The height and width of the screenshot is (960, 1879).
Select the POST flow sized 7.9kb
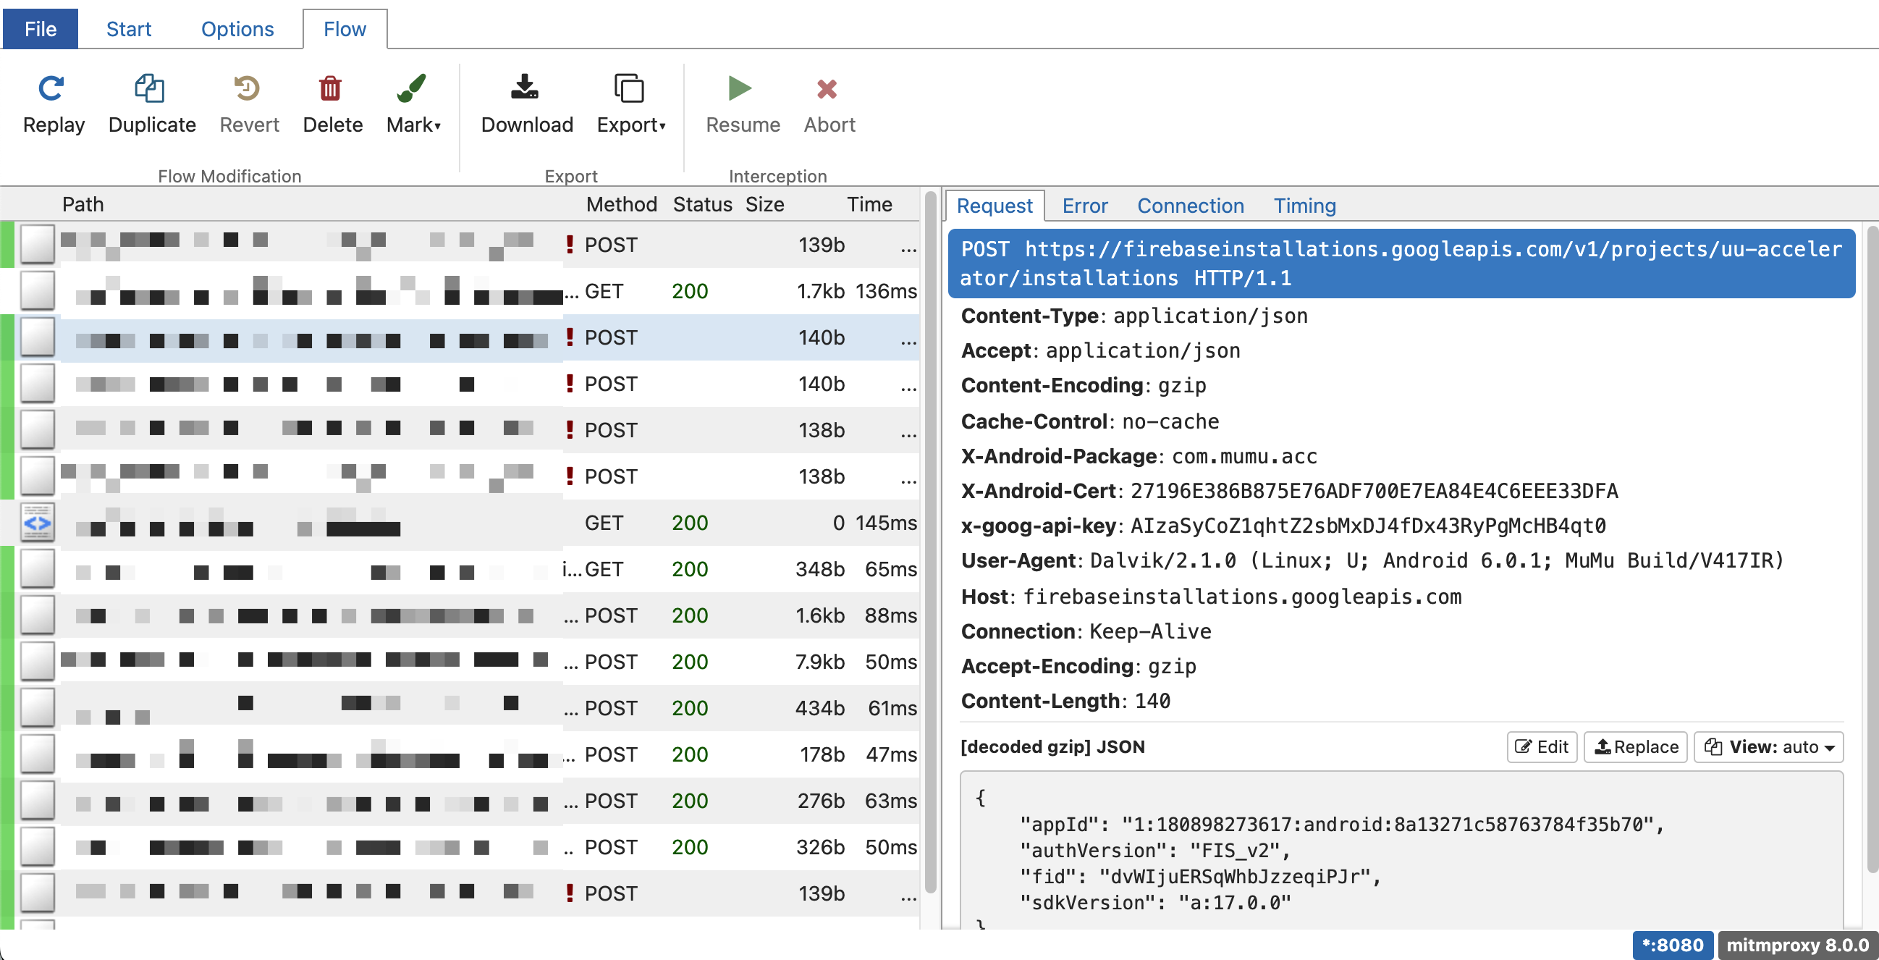point(460,662)
